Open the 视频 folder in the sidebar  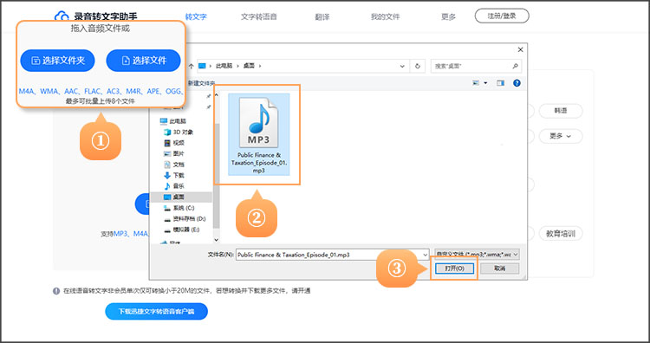tap(174, 143)
